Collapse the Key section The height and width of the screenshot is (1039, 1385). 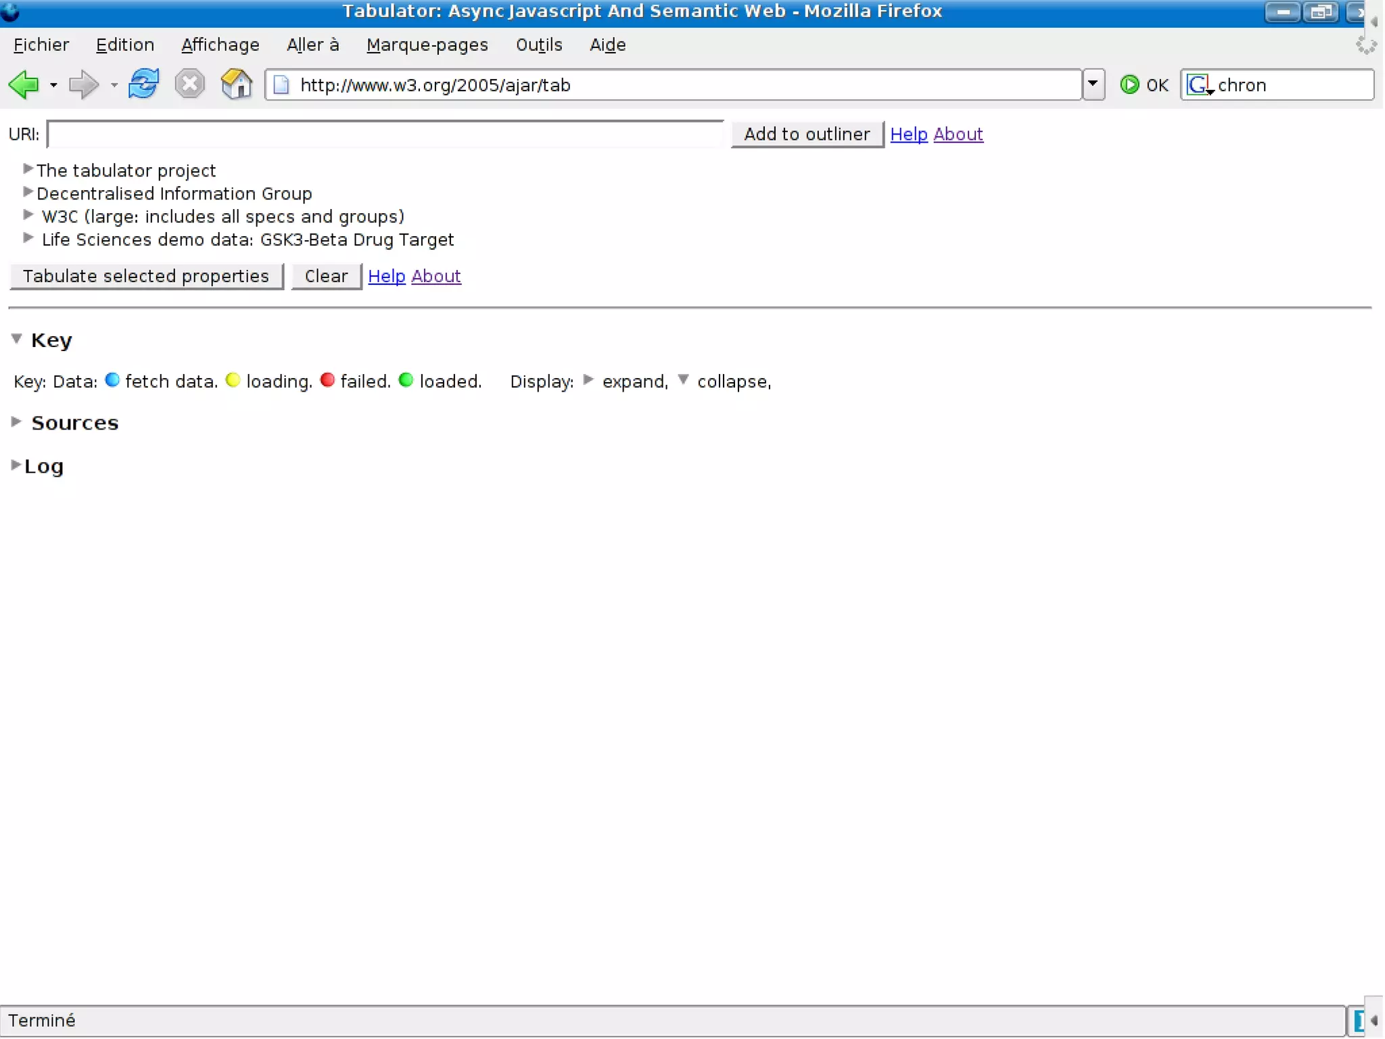[x=17, y=338]
